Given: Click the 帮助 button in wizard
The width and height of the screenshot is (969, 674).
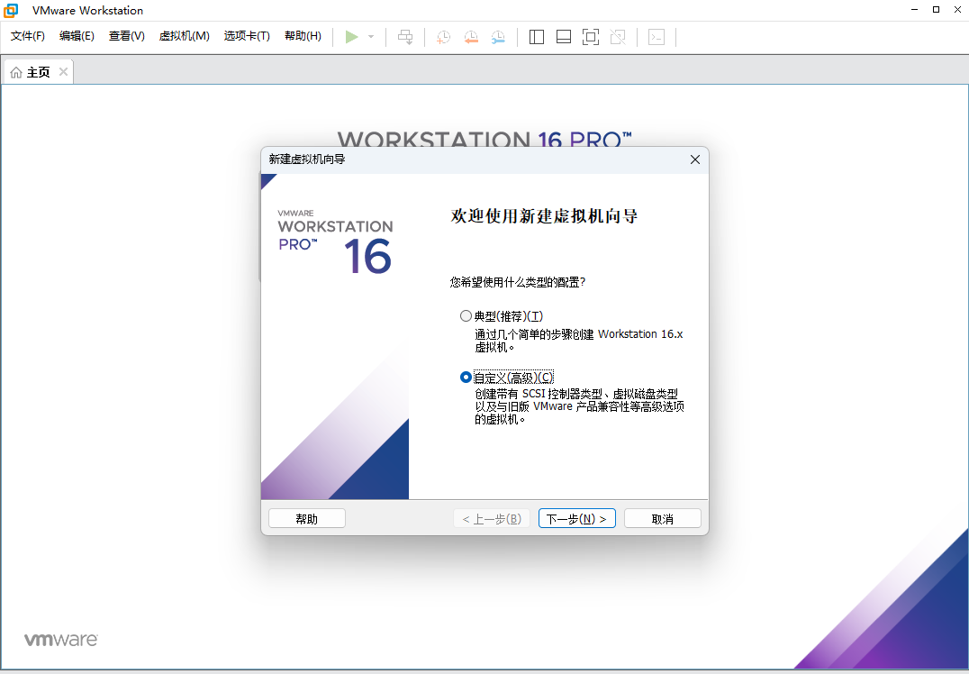Looking at the screenshot, I should [306, 519].
